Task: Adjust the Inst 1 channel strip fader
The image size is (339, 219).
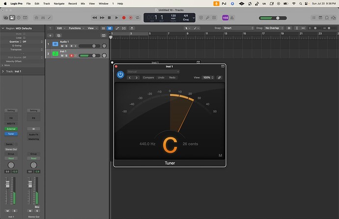Action: (x=7, y=185)
